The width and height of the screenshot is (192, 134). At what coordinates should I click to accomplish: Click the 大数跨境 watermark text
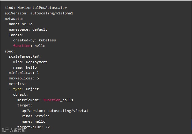(18, 130)
